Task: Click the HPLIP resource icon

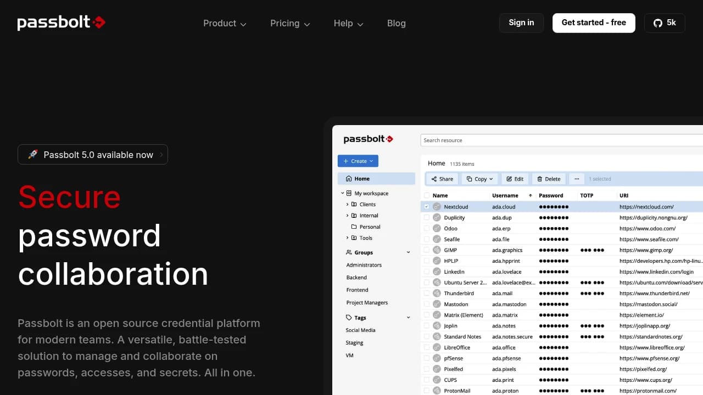Action: (437, 261)
